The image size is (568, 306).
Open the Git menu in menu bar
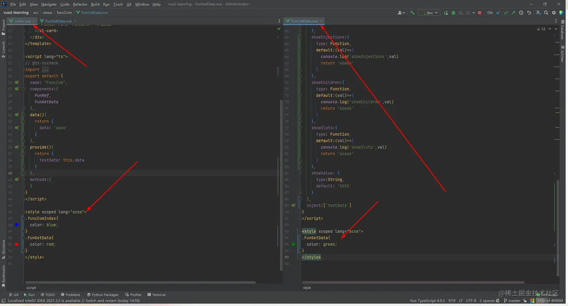[x=129, y=4]
